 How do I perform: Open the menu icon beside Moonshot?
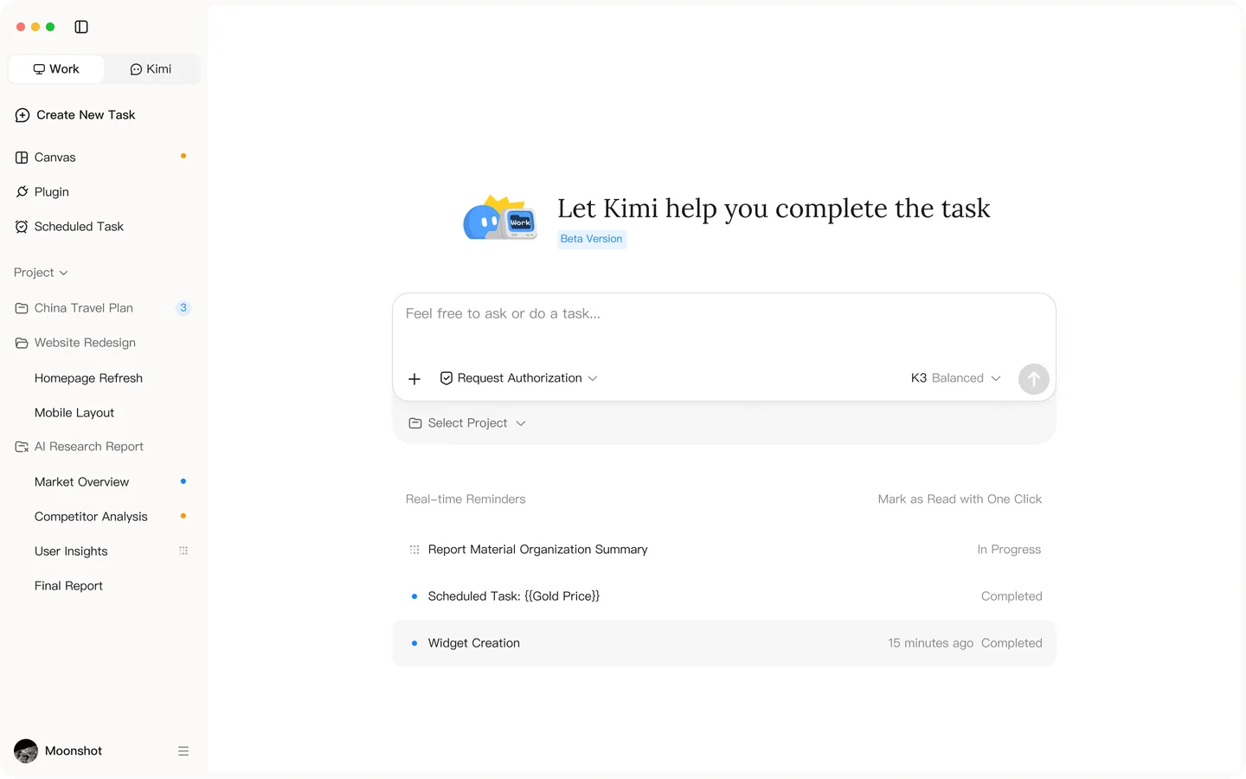[183, 751]
